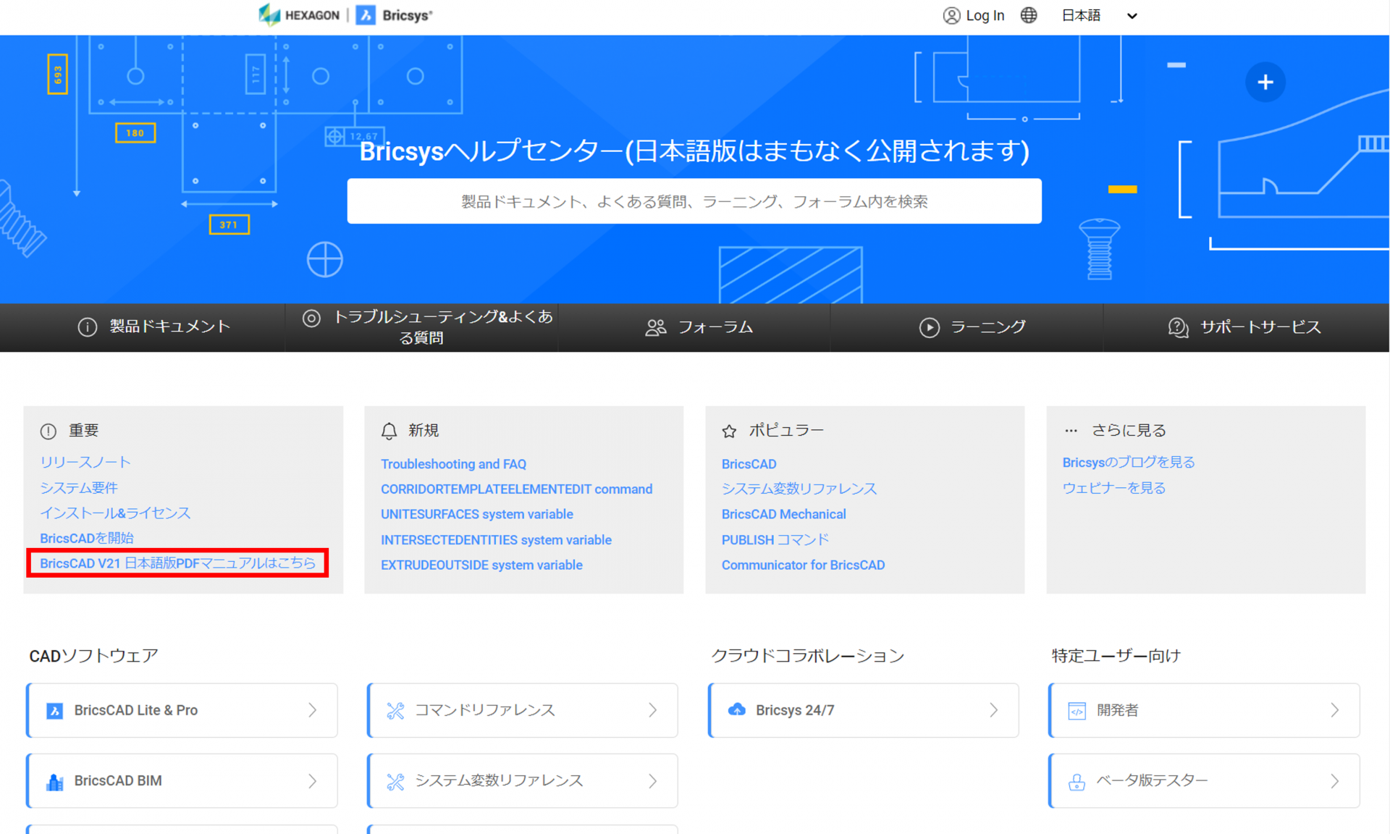
Task: Expand chevron on コマンドリファレンス card
Action: coord(652,710)
